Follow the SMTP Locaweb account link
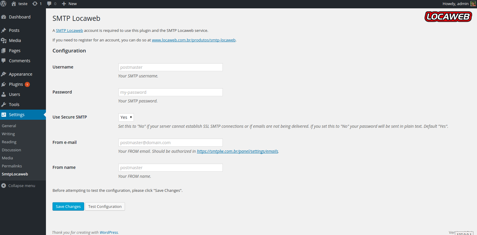The height and width of the screenshot is (235, 477). click(70, 30)
